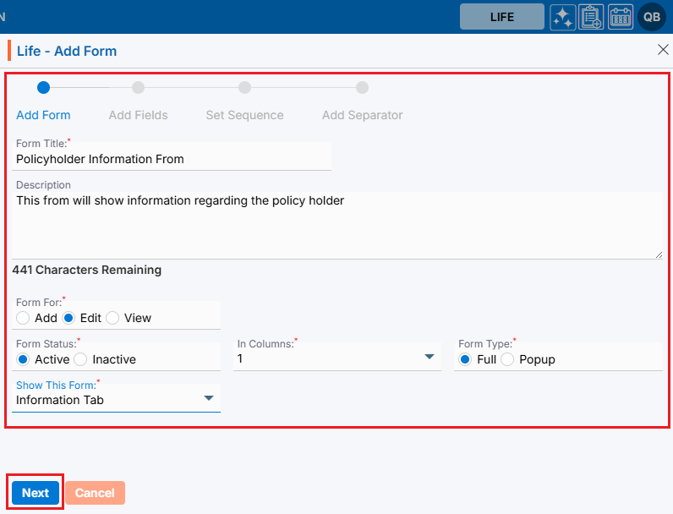Image resolution: width=673 pixels, height=514 pixels.
Task: Select the Add radio option
Action: point(23,318)
